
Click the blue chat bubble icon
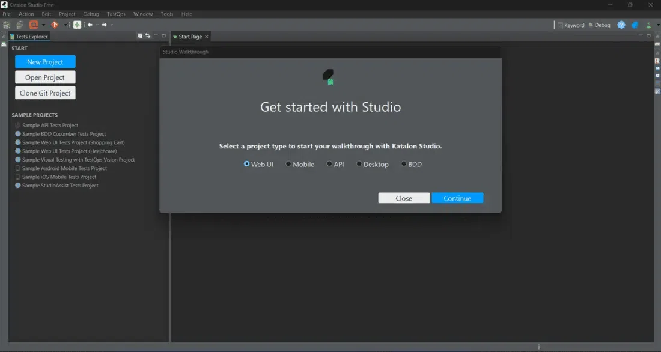click(635, 25)
